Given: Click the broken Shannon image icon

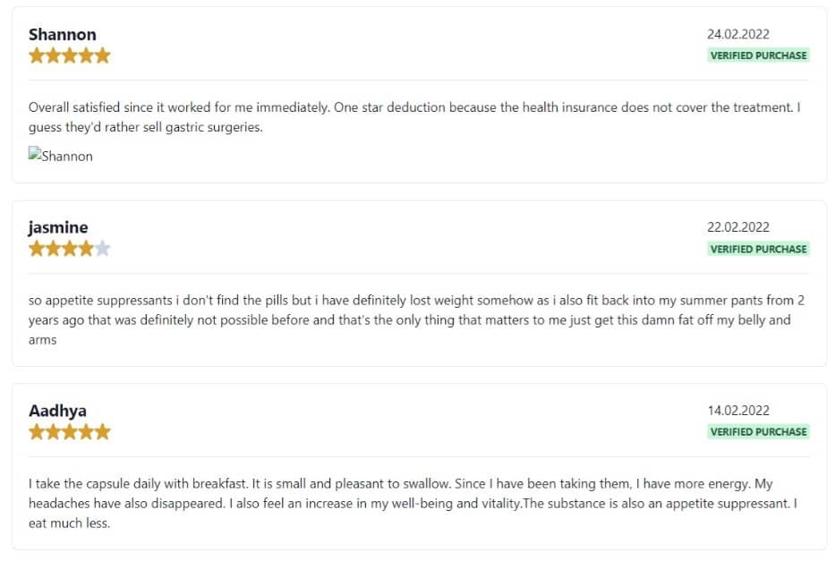Looking at the screenshot, I should pyautogui.click(x=35, y=154).
